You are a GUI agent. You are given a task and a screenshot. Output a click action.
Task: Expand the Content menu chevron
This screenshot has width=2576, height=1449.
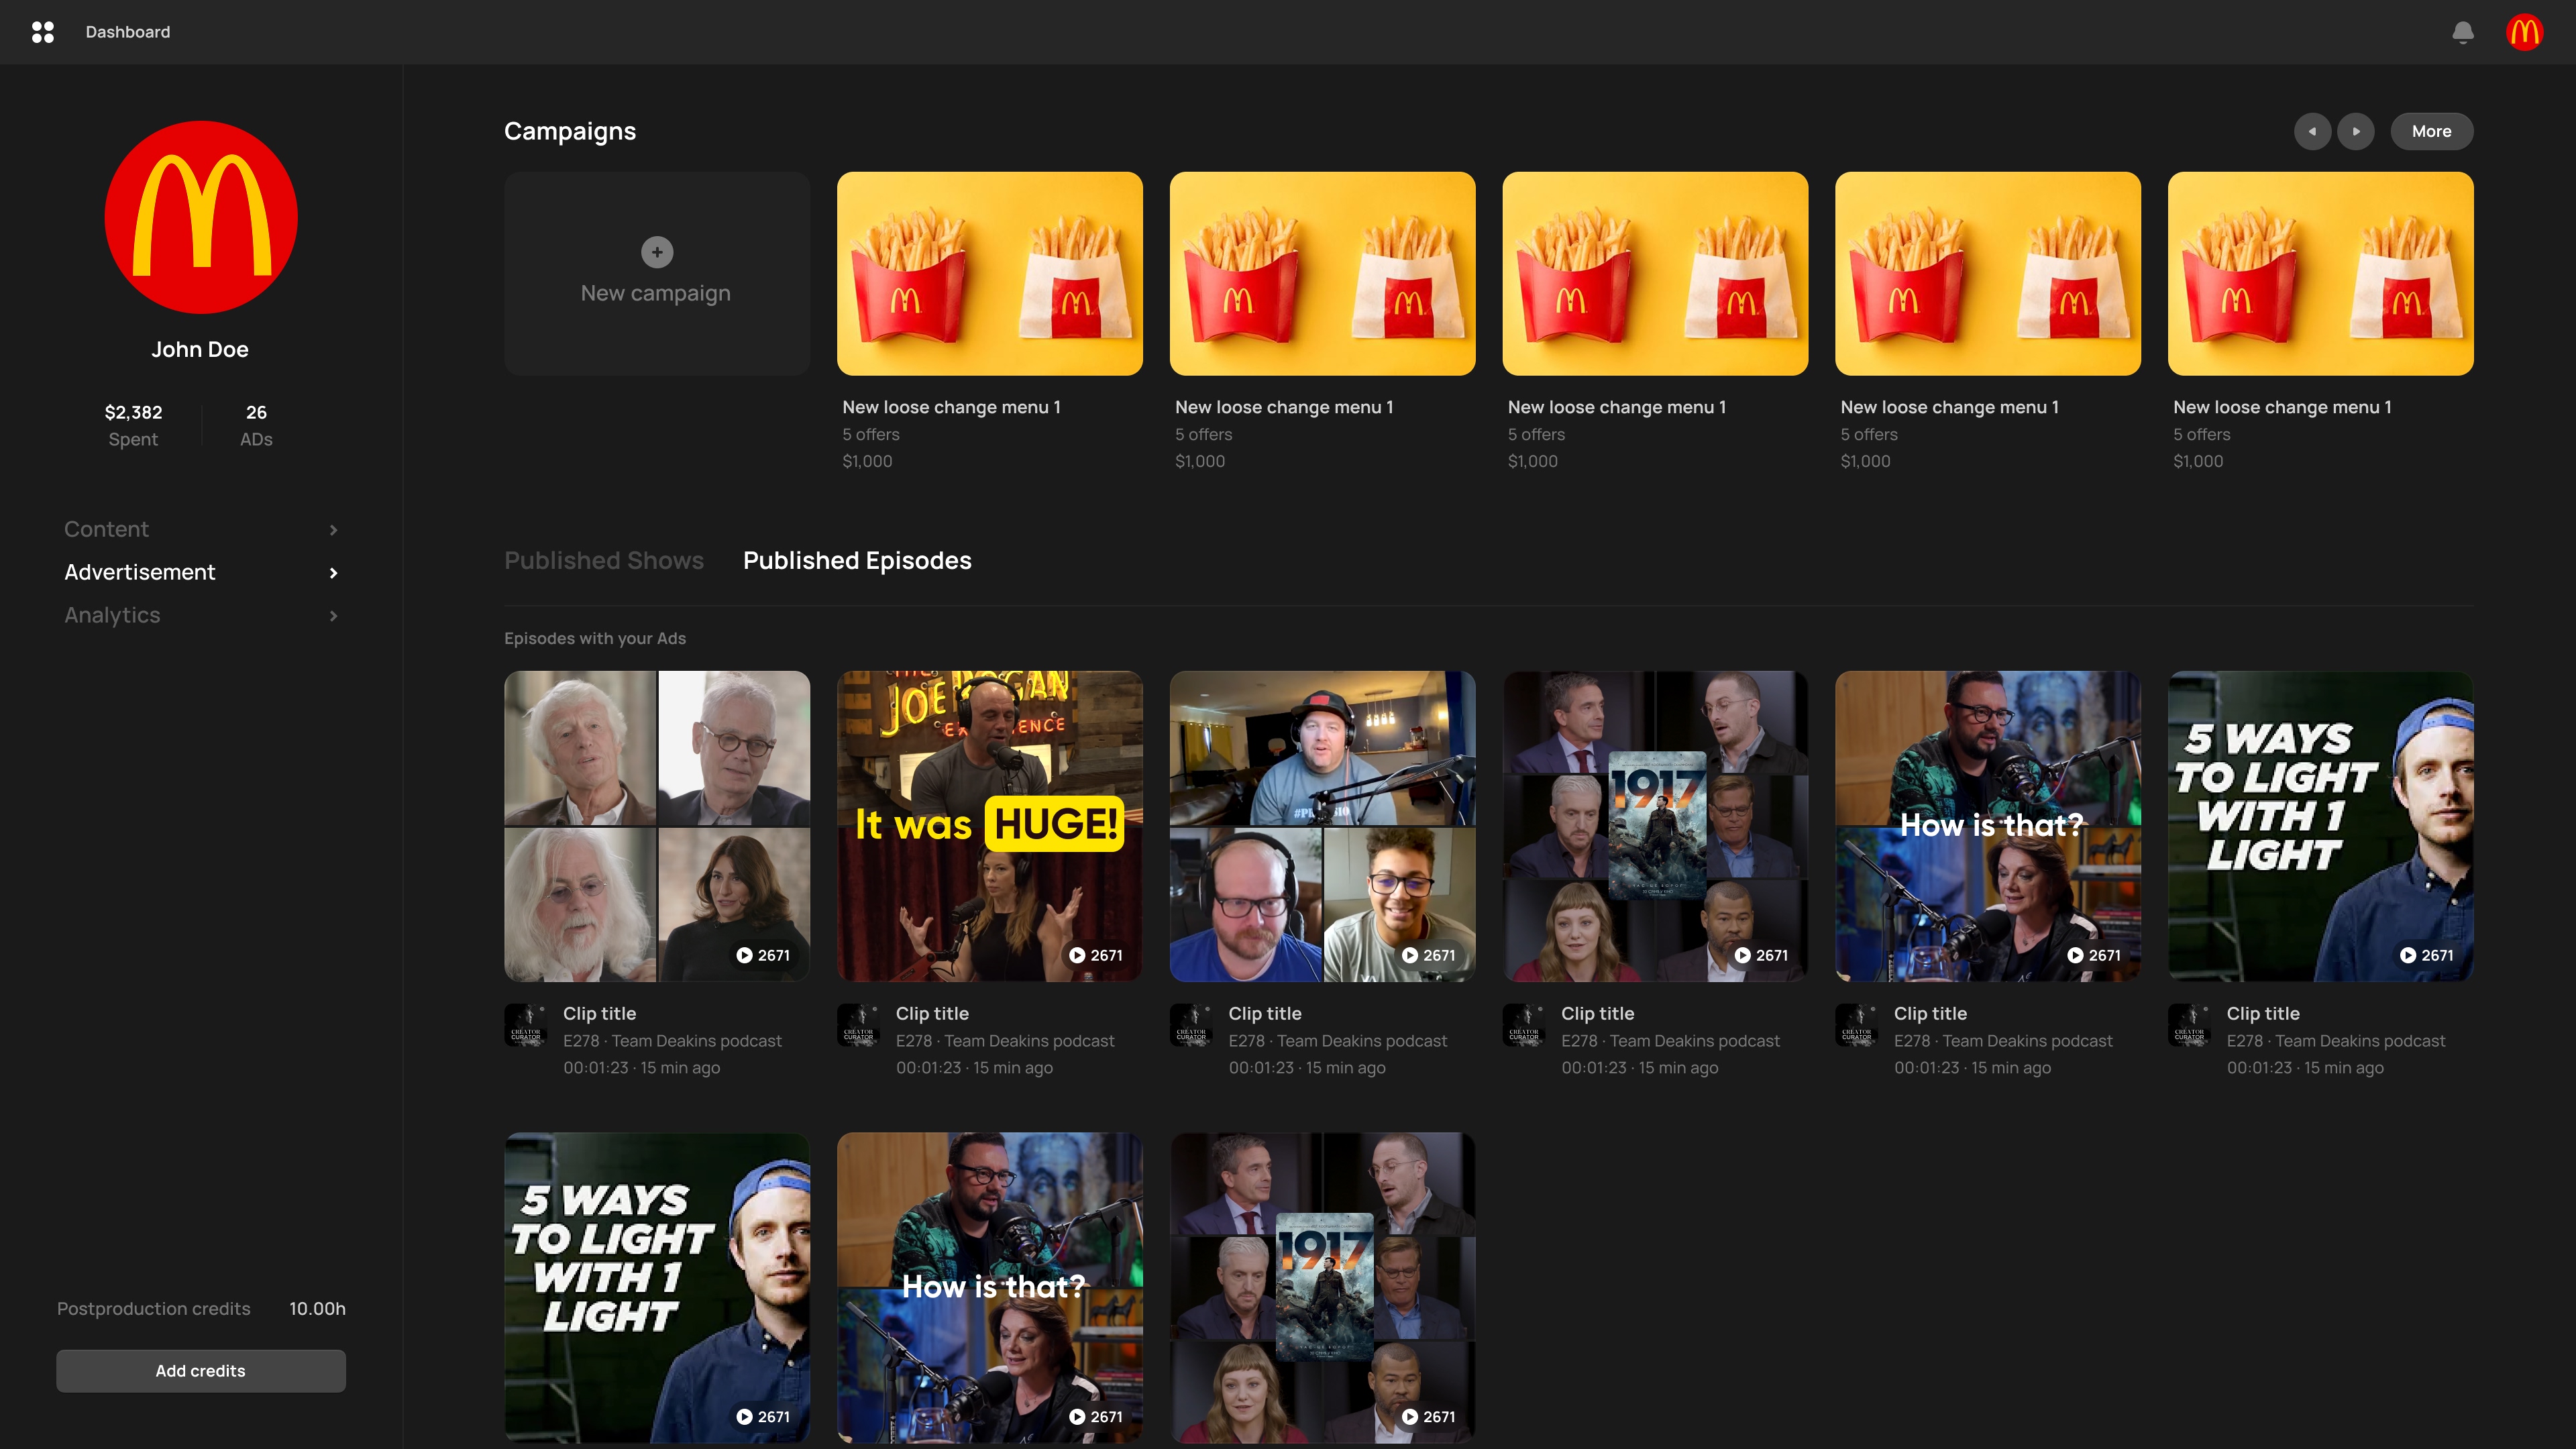(334, 530)
